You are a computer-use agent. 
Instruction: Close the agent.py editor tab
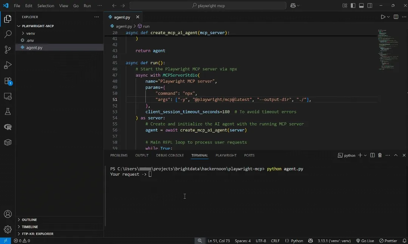pyautogui.click(x=138, y=17)
